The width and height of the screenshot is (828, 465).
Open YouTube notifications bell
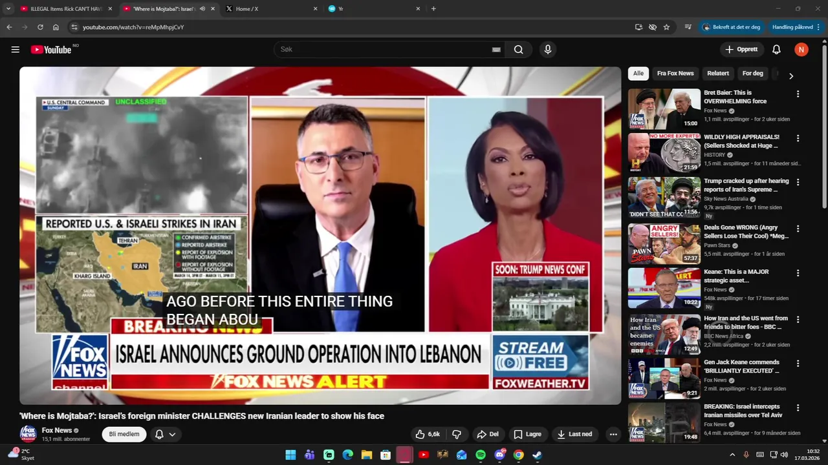[x=776, y=50]
